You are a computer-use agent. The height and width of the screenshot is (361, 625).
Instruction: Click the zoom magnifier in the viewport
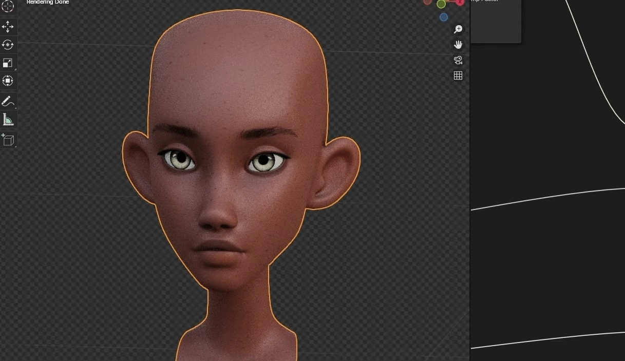(458, 29)
